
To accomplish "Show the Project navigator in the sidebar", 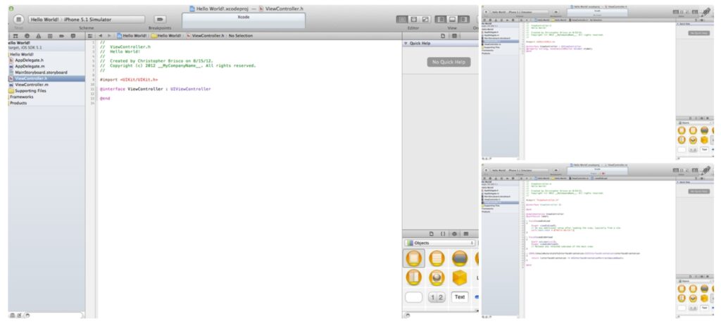I will pos(14,35).
